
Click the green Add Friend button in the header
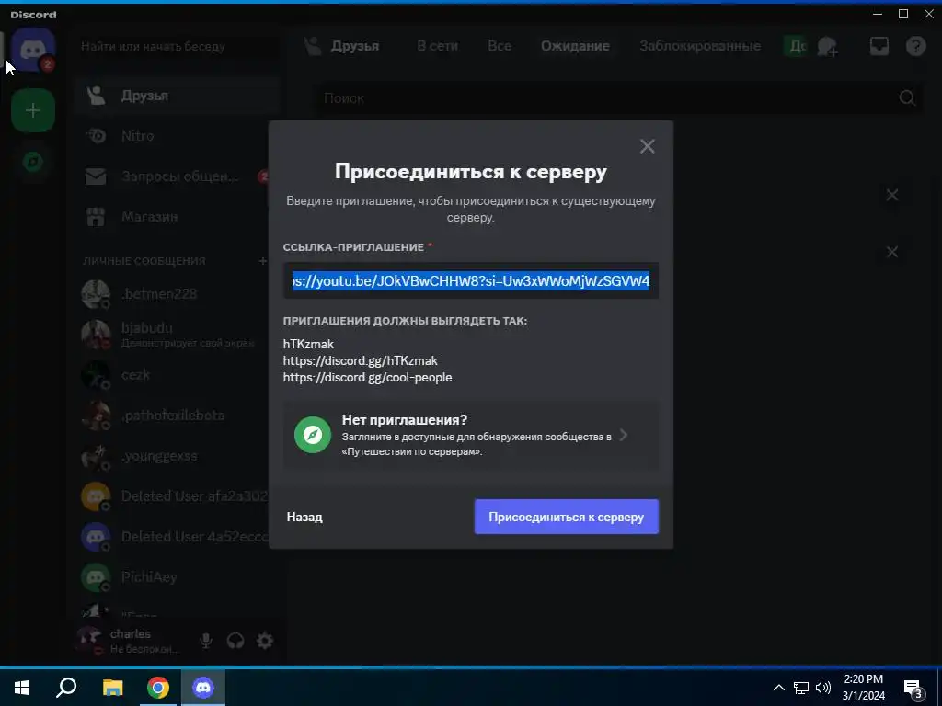796,46
